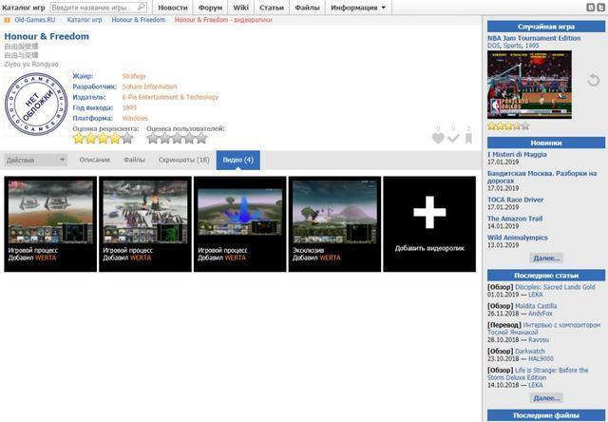Click the Каталог игр header label
This screenshot has width=608, height=422.
click(x=24, y=8)
